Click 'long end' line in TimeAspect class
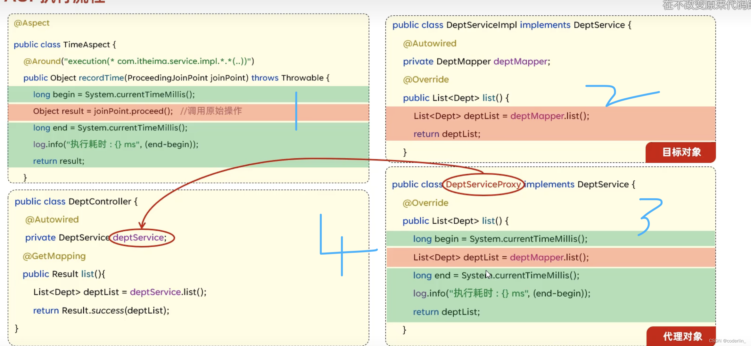Image resolution: width=751 pixels, height=346 pixels. [110, 128]
